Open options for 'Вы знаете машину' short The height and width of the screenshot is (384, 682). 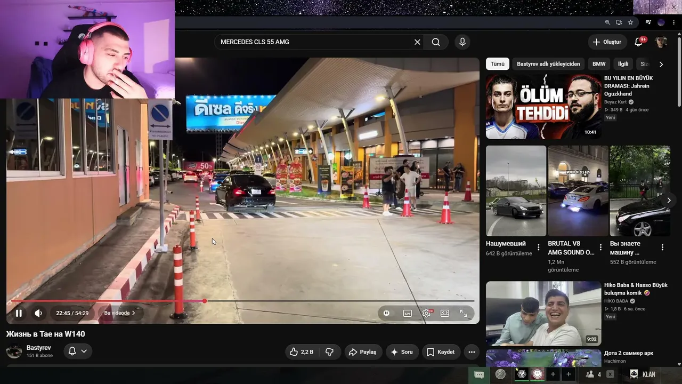click(662, 247)
